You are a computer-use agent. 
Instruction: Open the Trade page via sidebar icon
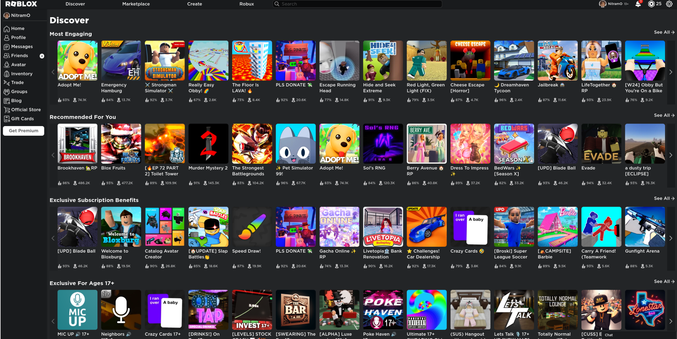click(x=17, y=82)
